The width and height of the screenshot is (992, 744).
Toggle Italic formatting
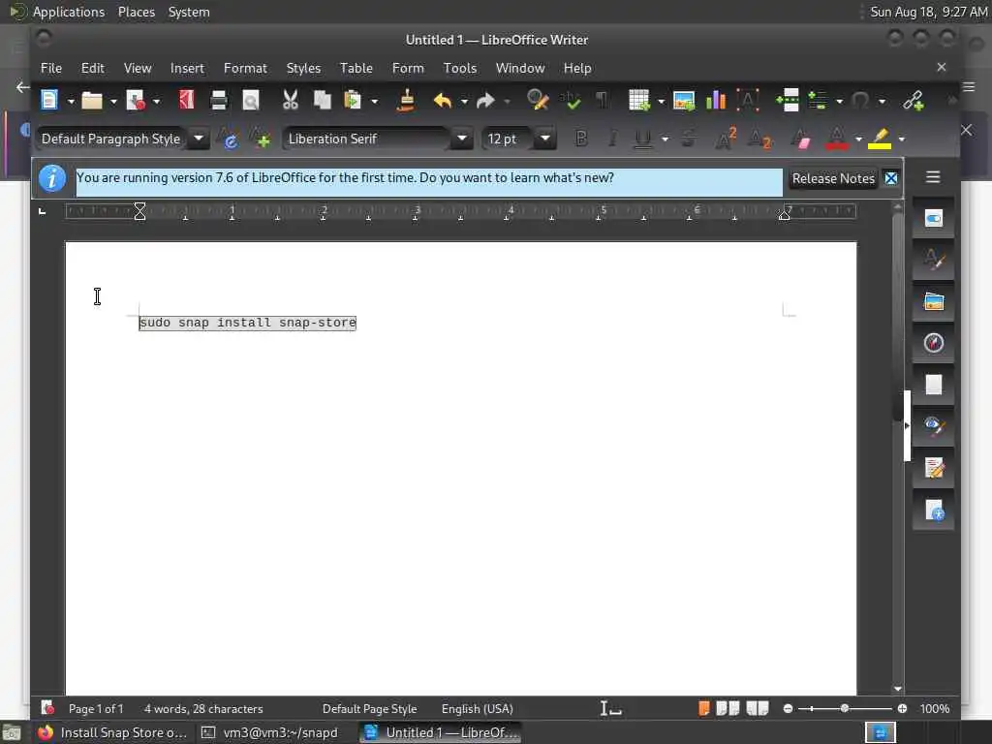(x=612, y=139)
